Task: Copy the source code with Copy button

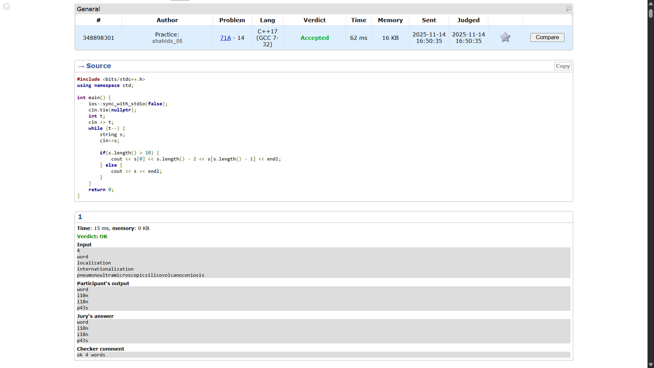Action: (562, 66)
